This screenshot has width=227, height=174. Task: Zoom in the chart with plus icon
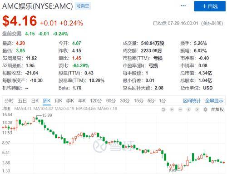click(172, 109)
